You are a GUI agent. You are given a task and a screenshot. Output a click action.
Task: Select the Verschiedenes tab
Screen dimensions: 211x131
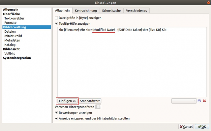(x=136, y=11)
